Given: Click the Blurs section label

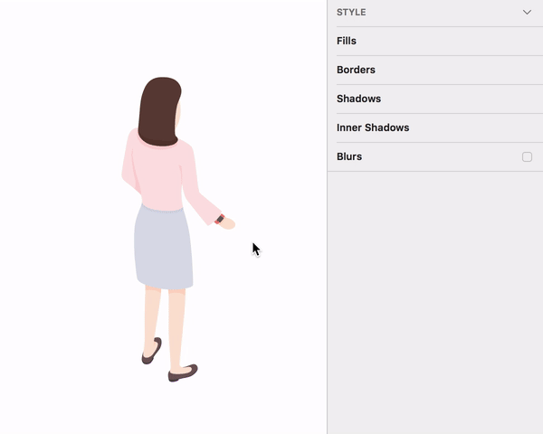Looking at the screenshot, I should click(349, 156).
